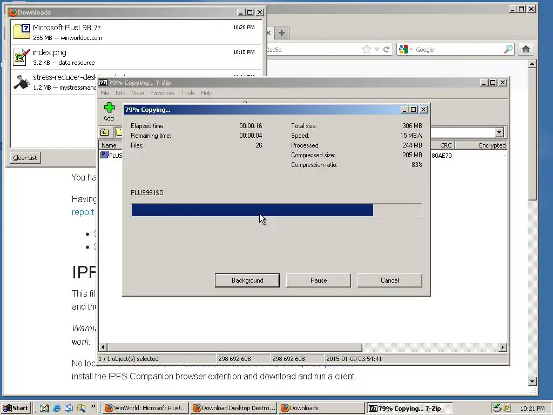Click the Internet Explorer quick launch icon
Viewport: 553px width, 415px height.
[x=56, y=408]
